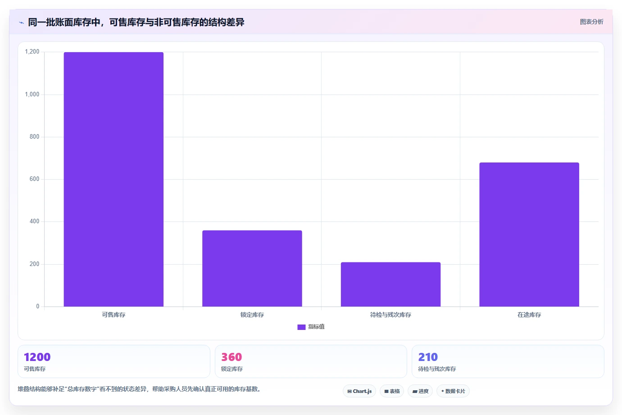Click the 600 y-axis tick value
The image size is (622, 415).
tap(34, 179)
